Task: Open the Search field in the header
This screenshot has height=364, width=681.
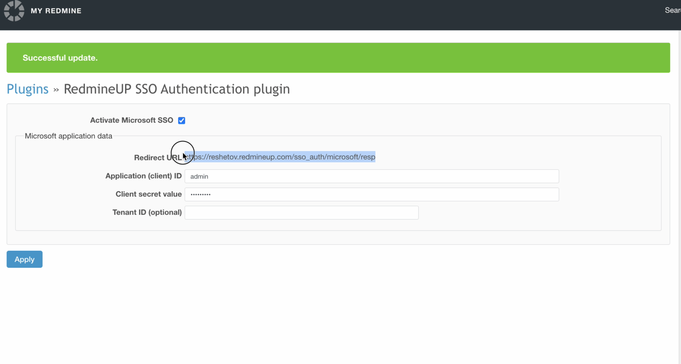Action: (672, 10)
